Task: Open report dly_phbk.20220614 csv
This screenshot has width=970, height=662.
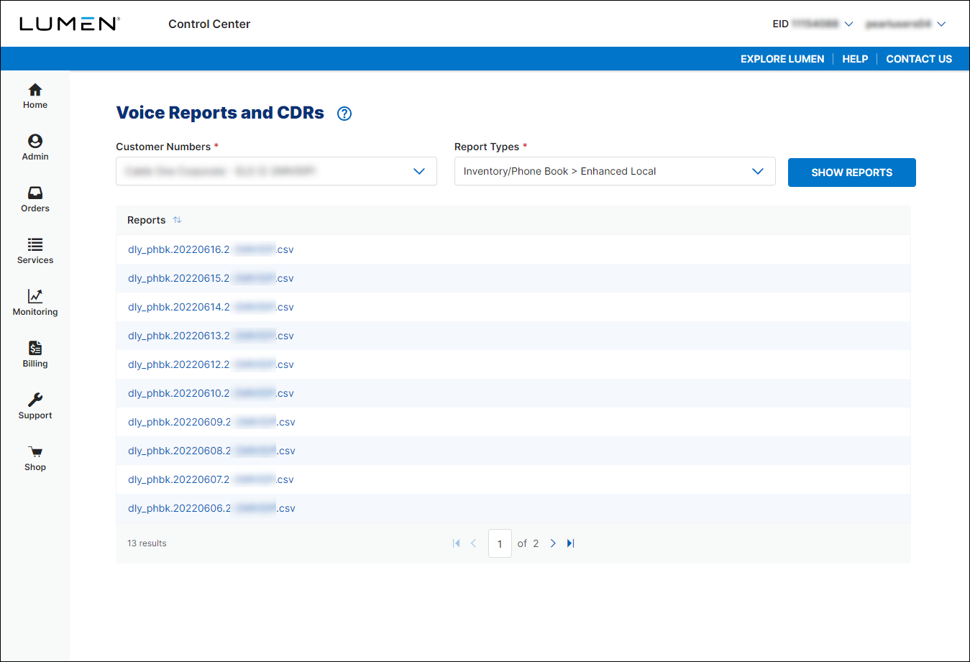Action: [211, 307]
